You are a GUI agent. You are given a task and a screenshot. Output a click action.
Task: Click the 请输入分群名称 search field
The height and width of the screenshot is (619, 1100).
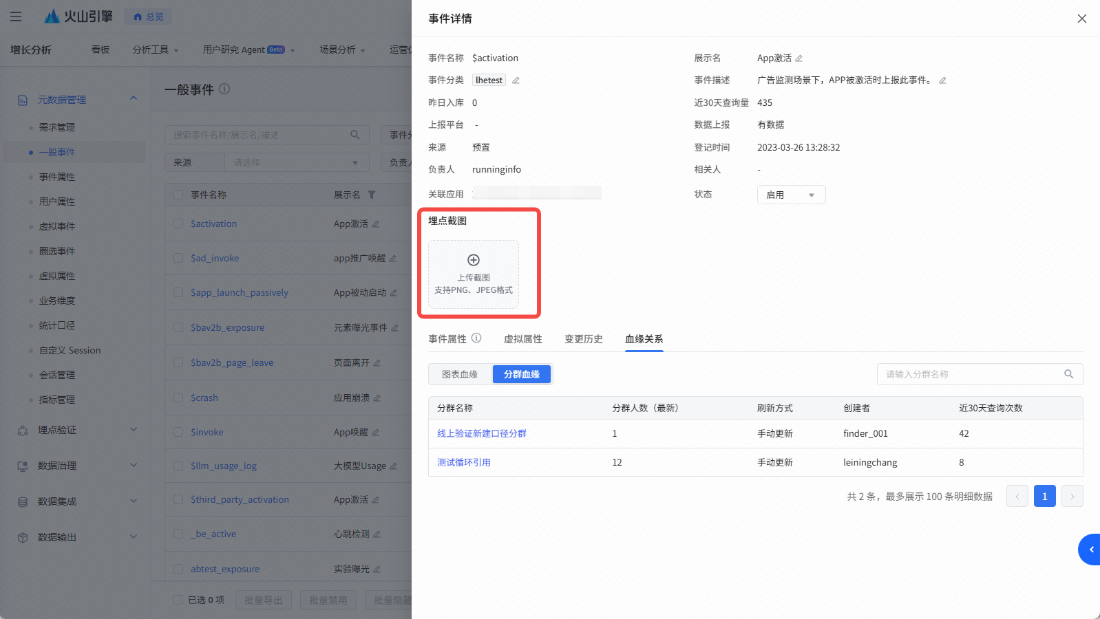971,374
